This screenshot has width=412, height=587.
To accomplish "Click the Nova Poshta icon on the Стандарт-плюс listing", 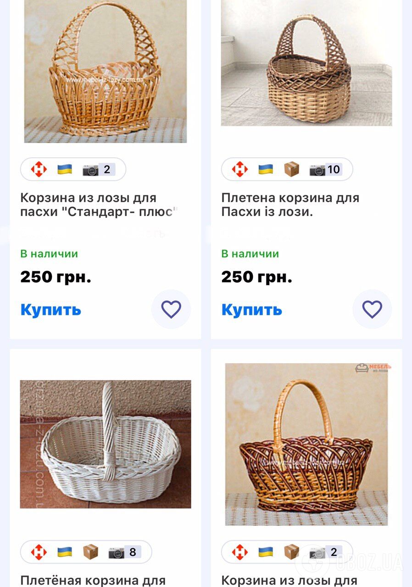I will [x=39, y=169].
